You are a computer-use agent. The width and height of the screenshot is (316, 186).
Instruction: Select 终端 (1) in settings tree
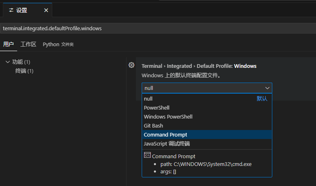point(24,71)
